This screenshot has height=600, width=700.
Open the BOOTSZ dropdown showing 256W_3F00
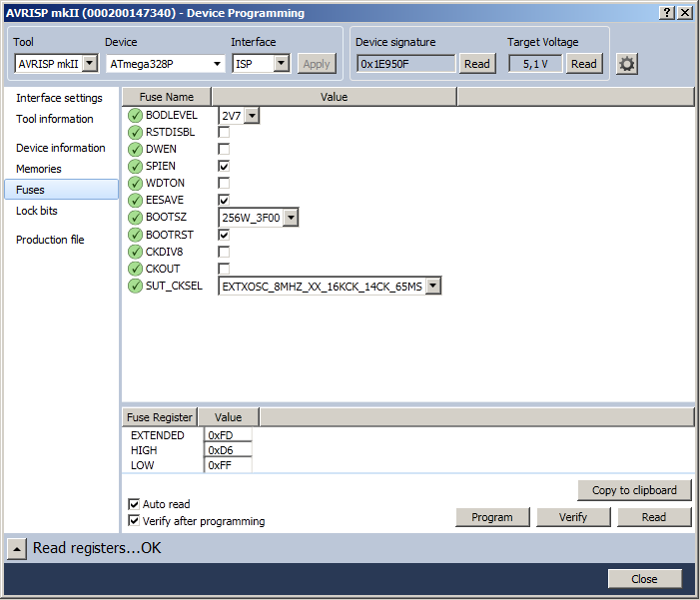(x=258, y=218)
